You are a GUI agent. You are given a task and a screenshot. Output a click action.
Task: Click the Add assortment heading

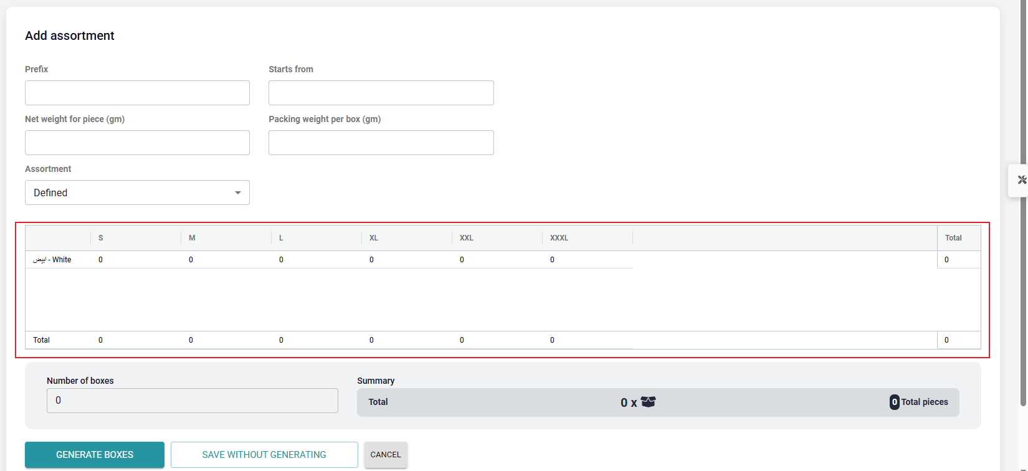[x=70, y=36]
